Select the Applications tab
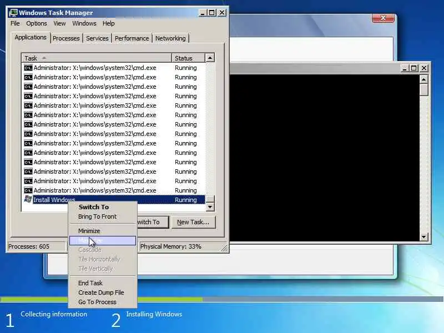444x333 pixels. click(31, 37)
